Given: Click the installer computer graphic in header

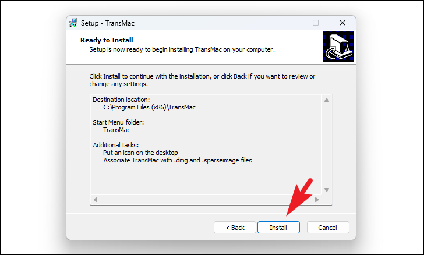Looking at the screenshot, I should tap(338, 47).
